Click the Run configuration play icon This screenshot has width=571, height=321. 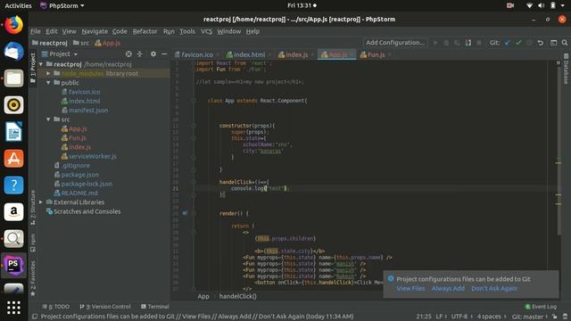click(x=435, y=43)
